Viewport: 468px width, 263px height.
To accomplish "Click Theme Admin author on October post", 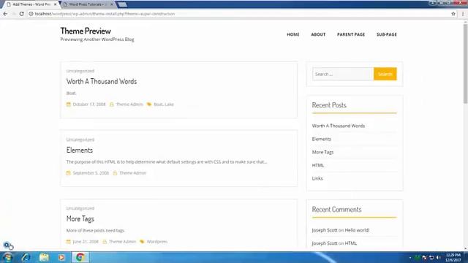I will [129, 104].
